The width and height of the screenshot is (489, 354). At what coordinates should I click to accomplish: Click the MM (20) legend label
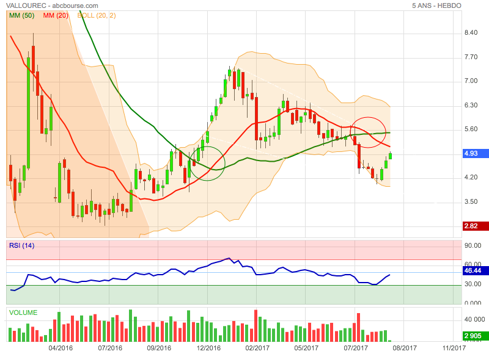(x=56, y=15)
